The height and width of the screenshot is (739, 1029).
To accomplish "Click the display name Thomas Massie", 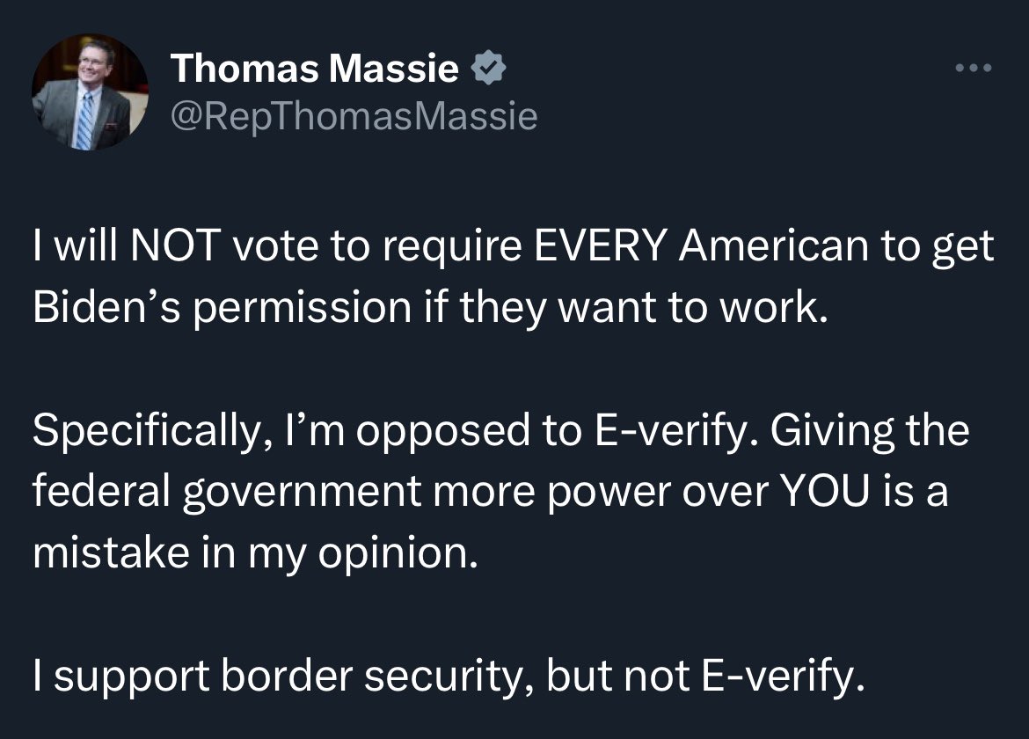I will pyautogui.click(x=314, y=68).
